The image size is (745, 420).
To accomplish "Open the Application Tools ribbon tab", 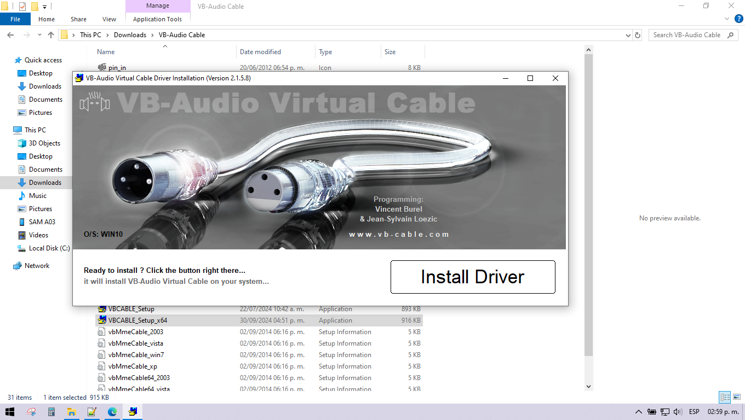I will [157, 19].
